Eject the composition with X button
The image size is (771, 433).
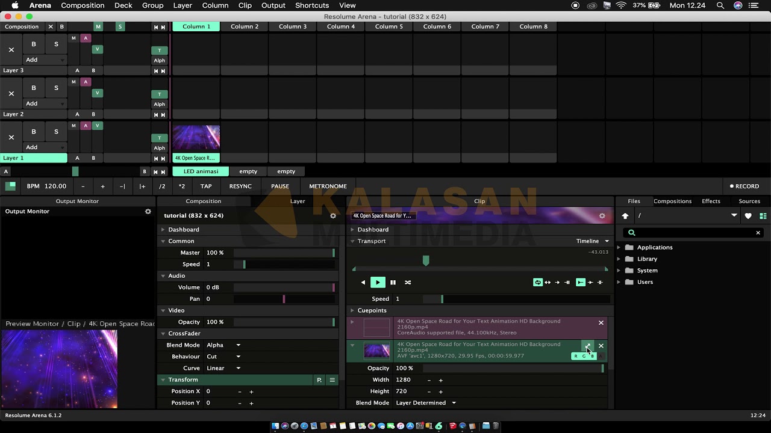[51, 26]
